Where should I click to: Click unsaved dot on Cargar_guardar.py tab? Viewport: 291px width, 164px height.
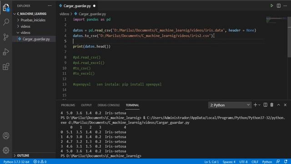[x=94, y=6]
